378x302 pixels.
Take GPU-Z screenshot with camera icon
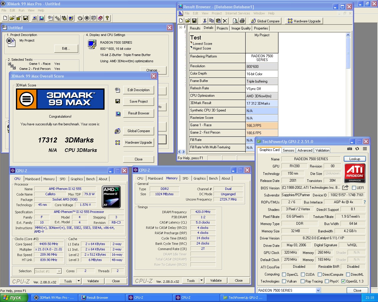coord(350,149)
